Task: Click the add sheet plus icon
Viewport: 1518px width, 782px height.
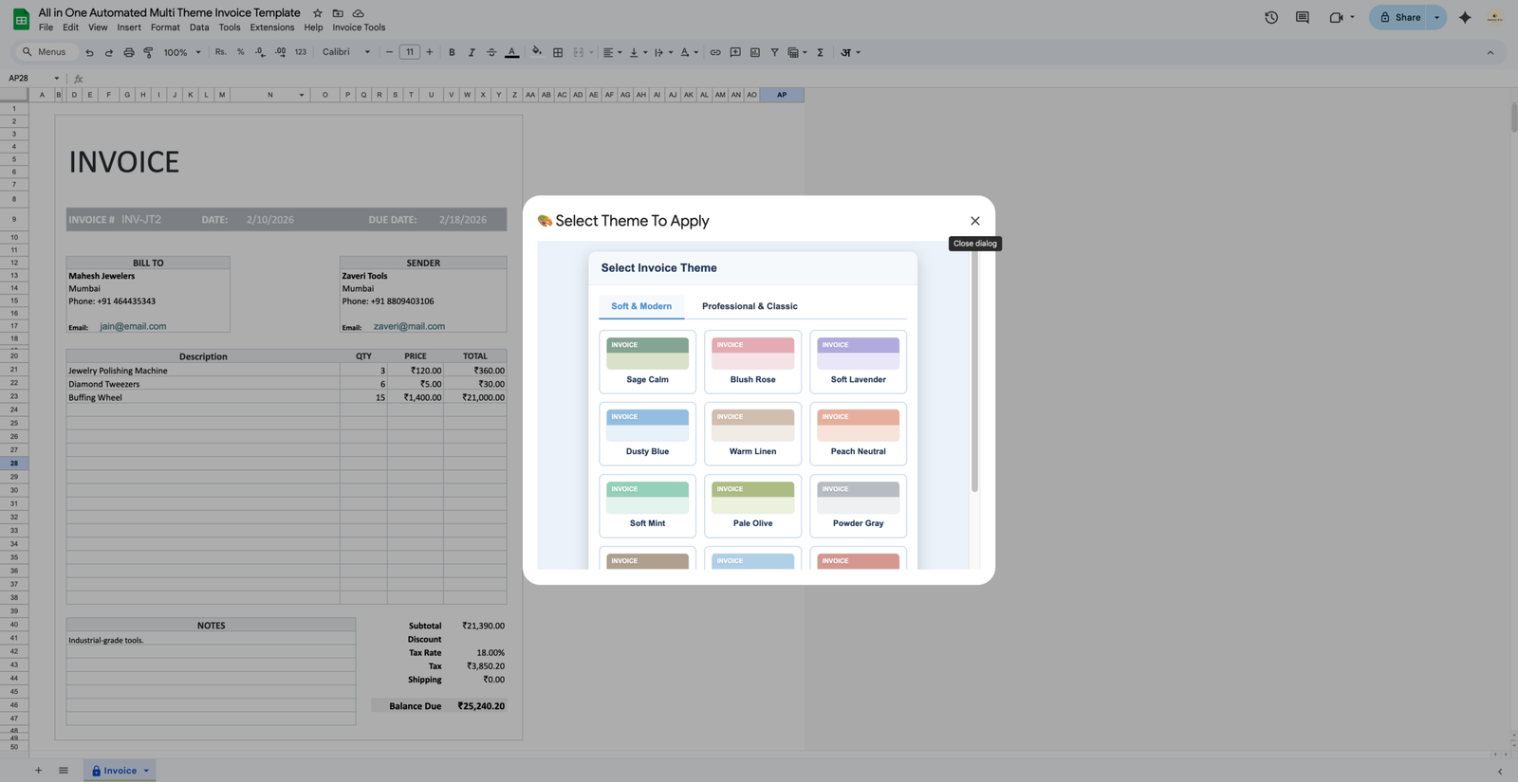Action: pyautogui.click(x=38, y=771)
